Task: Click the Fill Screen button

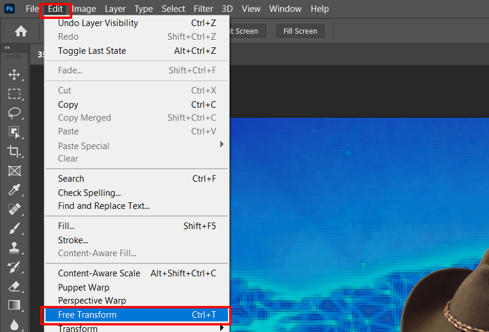Action: coord(300,31)
